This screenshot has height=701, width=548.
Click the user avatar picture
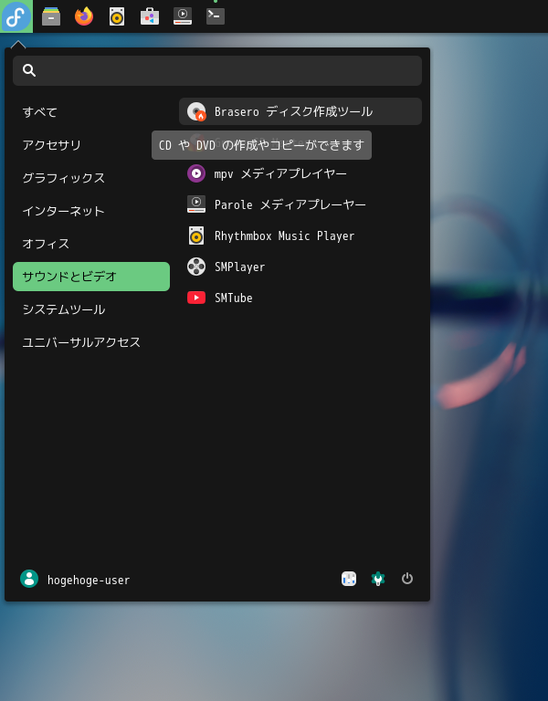point(29,579)
